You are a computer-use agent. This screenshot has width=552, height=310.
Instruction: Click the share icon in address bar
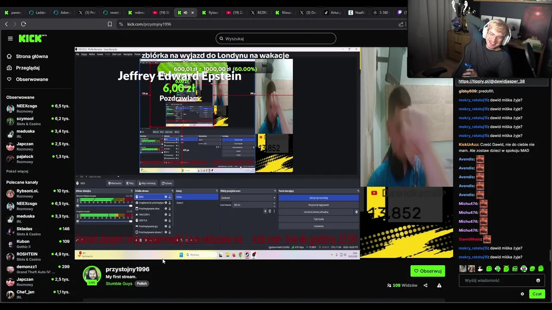[401, 24]
